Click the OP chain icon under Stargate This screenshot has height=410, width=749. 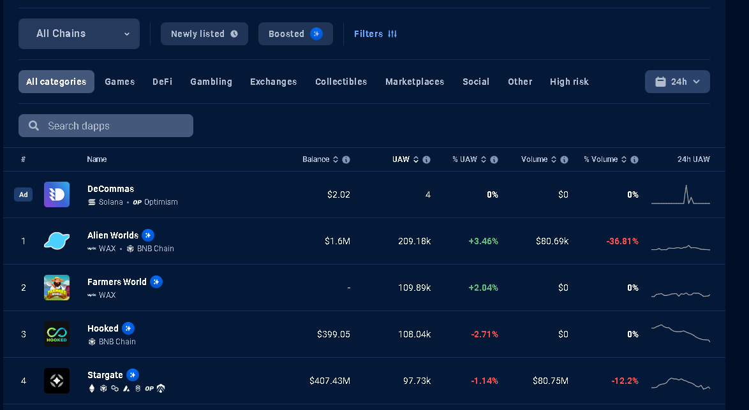[x=149, y=388]
